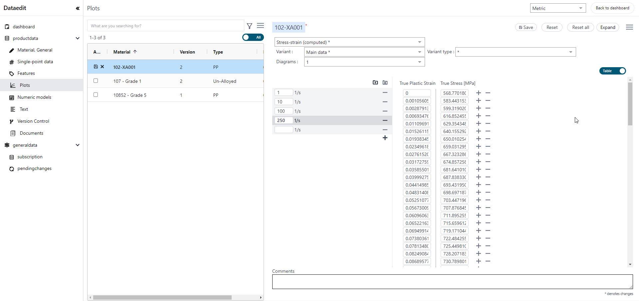Click the save icon on 102-XA001 row
Image resolution: width=639 pixels, height=301 pixels.
tap(96, 67)
